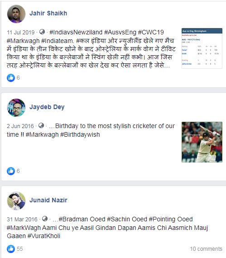Open Junaid Nazir's profile avatar
Image resolution: width=226 pixels, height=258 pixels.
(x=16, y=201)
